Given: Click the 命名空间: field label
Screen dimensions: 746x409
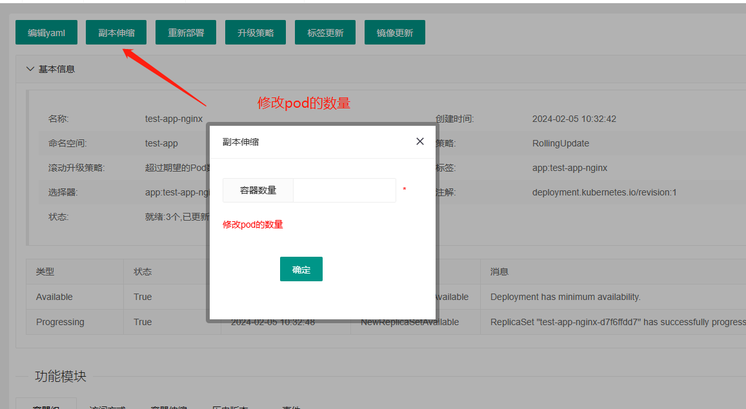Looking at the screenshot, I should tap(67, 144).
